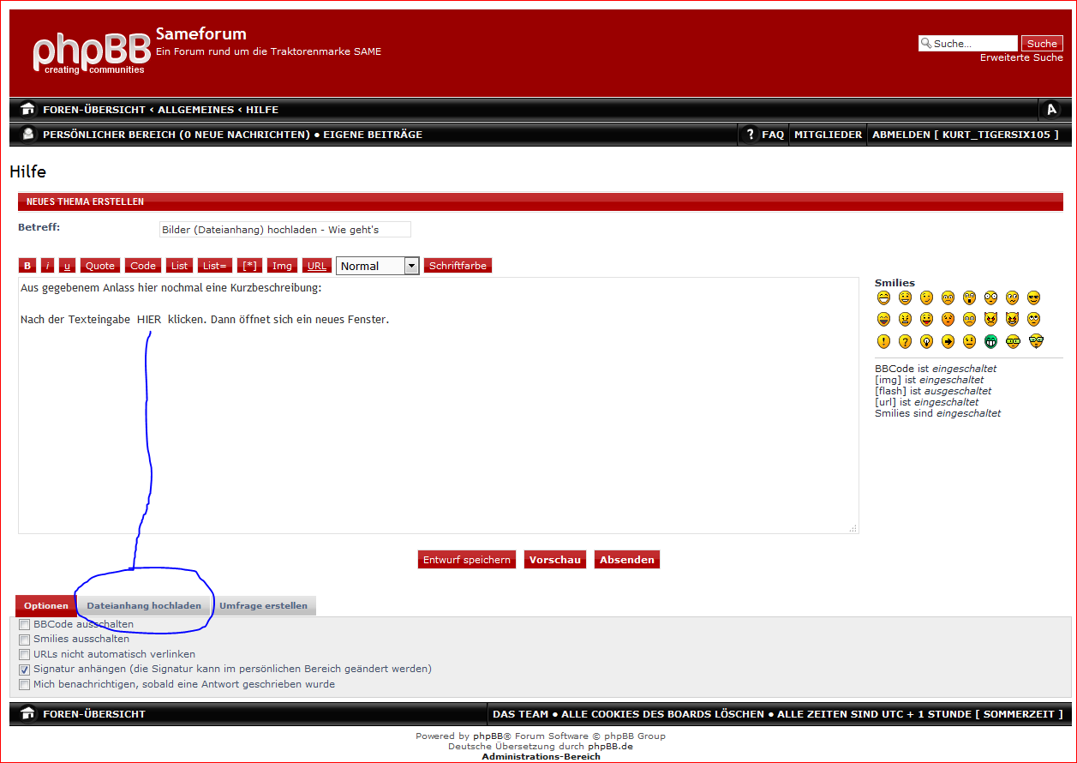The image size is (1077, 763).
Task: Uncheck the Signatur anhängen checkbox
Action: [x=25, y=670]
